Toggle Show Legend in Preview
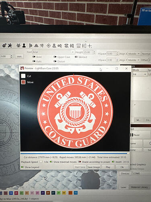 click(22, 167)
